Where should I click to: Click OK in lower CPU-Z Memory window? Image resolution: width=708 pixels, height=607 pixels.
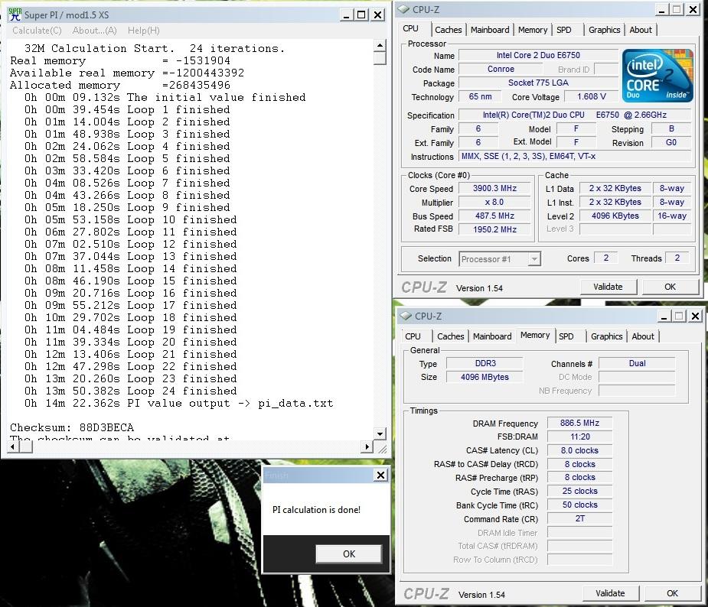pos(672,593)
